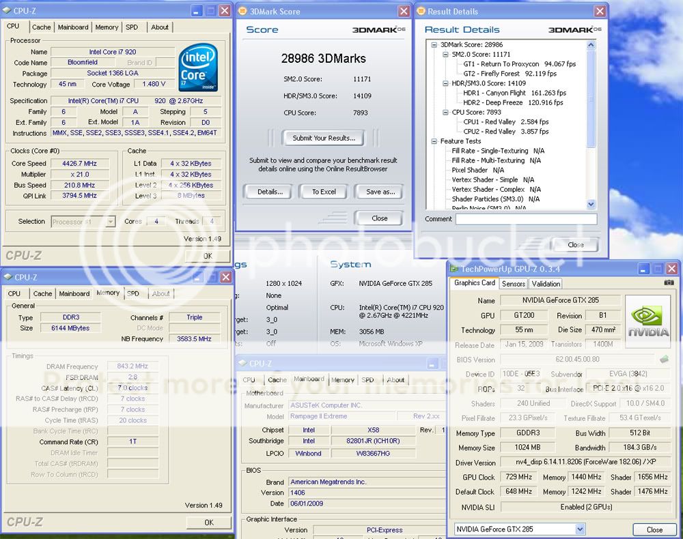Switch to the Sensors tab in GPU-Z

point(514,284)
